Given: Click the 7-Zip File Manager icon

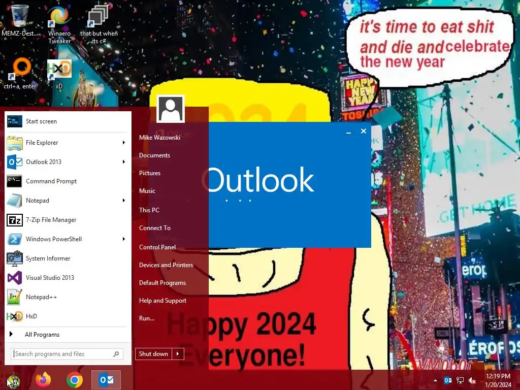Looking at the screenshot, I should pyautogui.click(x=15, y=220).
